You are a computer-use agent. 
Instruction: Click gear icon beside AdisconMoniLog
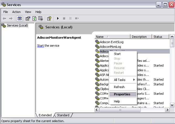click(x=97, y=46)
